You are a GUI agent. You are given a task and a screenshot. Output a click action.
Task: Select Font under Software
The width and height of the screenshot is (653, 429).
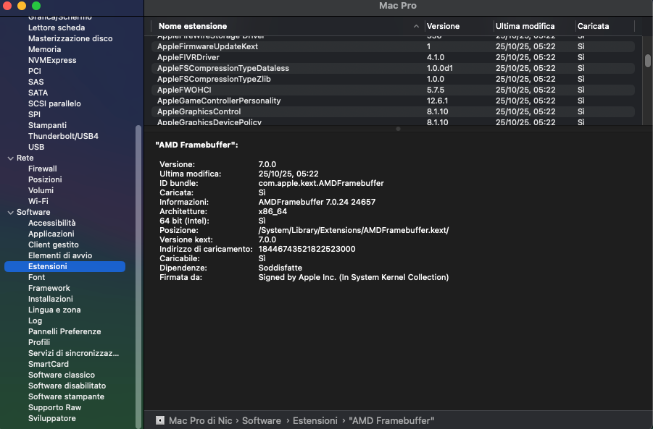[x=36, y=277]
